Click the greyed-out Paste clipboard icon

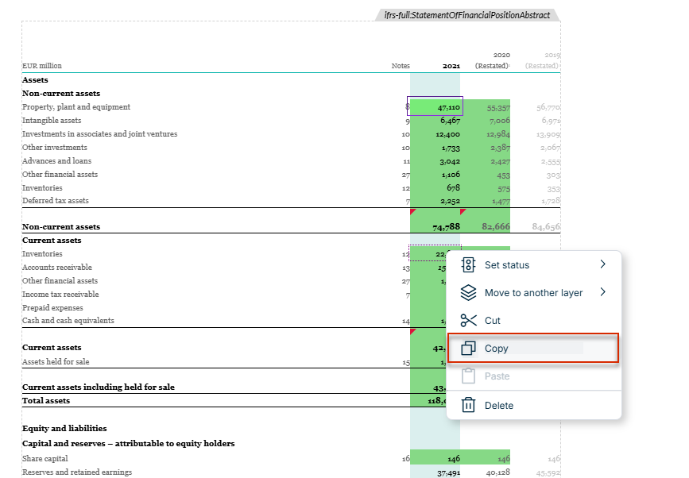click(468, 376)
